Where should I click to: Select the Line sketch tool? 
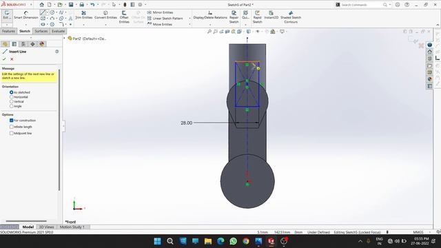click(43, 12)
